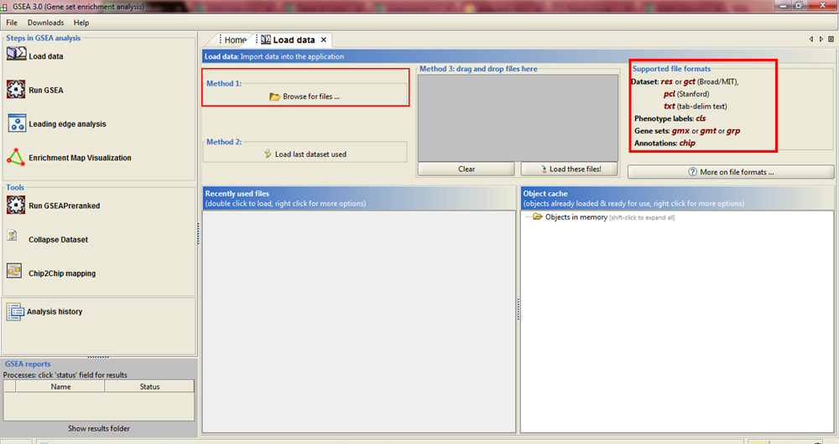Viewport: 839px width, 444px height.
Task: Click the Browse for files button
Action: 305,97
